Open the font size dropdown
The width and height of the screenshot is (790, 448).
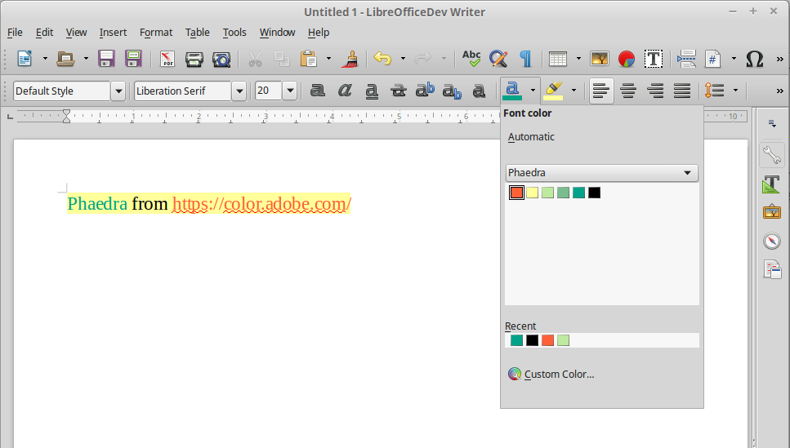tap(290, 91)
